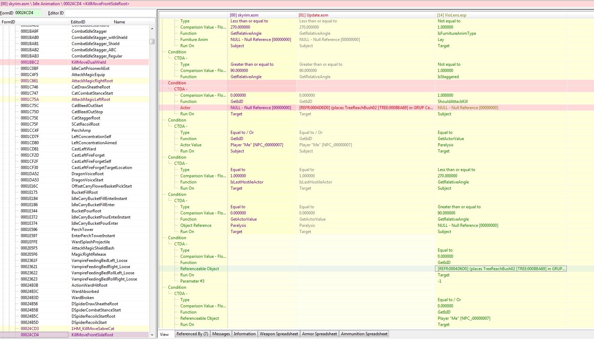Select the KillMoveDualWield record
Image resolution: width=594 pixels, height=339 pixels.
pyautogui.click(x=89, y=62)
